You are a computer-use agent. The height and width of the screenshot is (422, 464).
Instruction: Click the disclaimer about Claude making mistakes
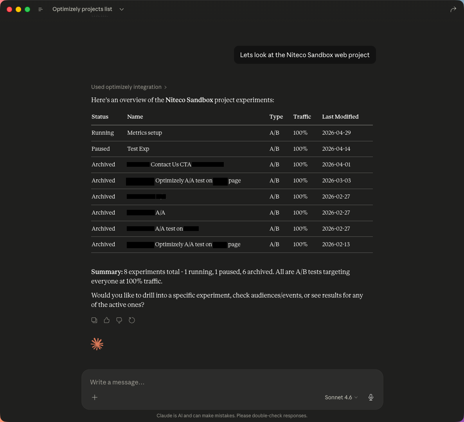click(232, 415)
